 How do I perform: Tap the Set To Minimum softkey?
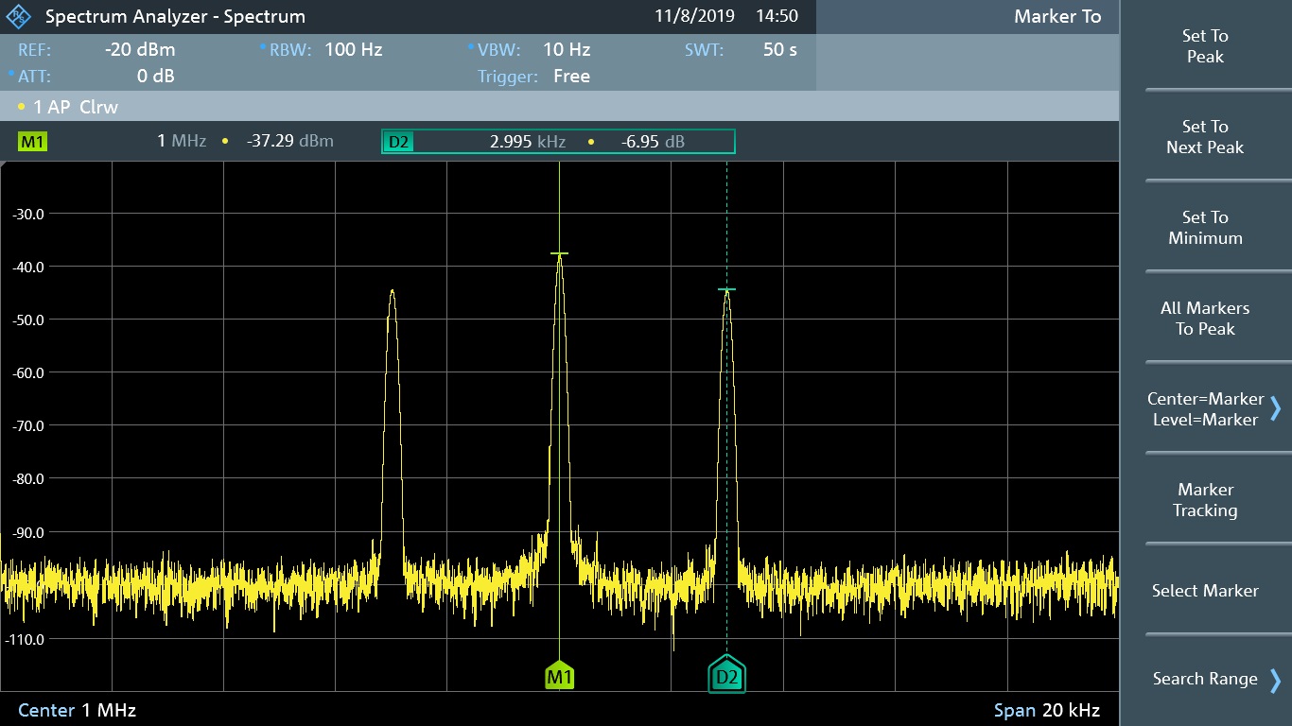tap(1205, 228)
